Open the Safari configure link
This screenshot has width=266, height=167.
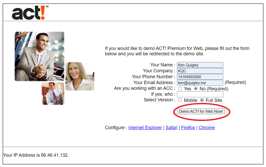(x=171, y=127)
